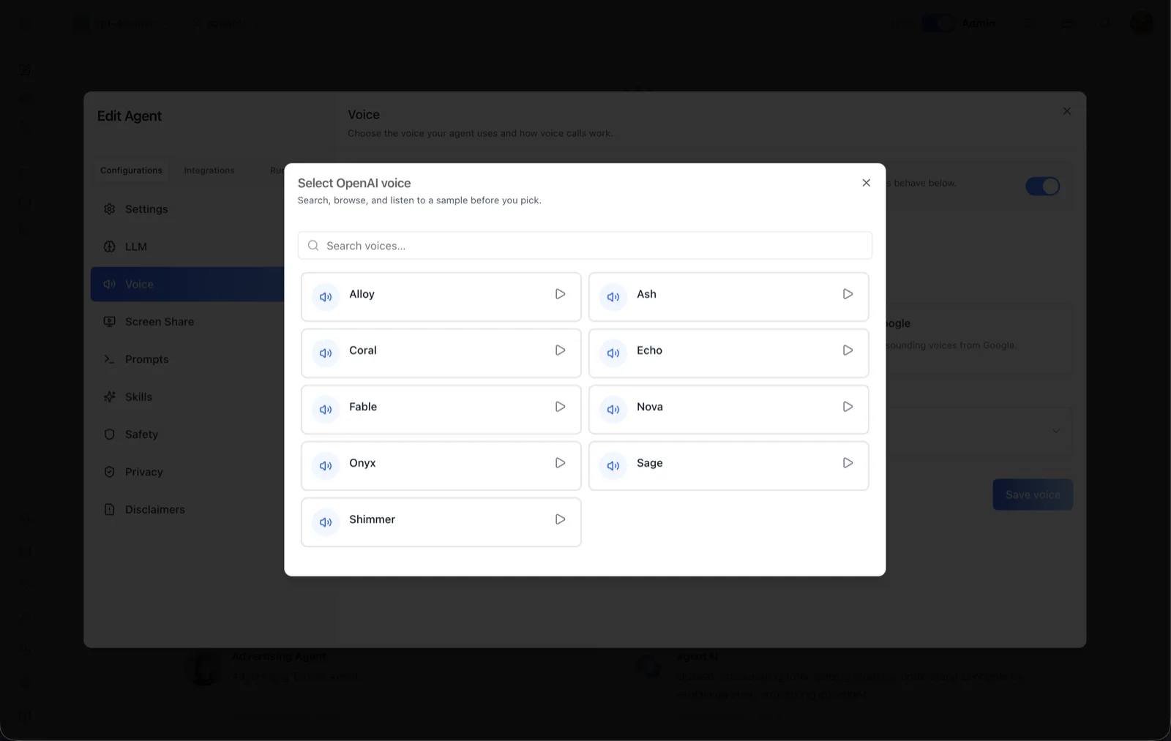
Task: Click the shield-check icon next to Privacy
Action: click(x=110, y=472)
